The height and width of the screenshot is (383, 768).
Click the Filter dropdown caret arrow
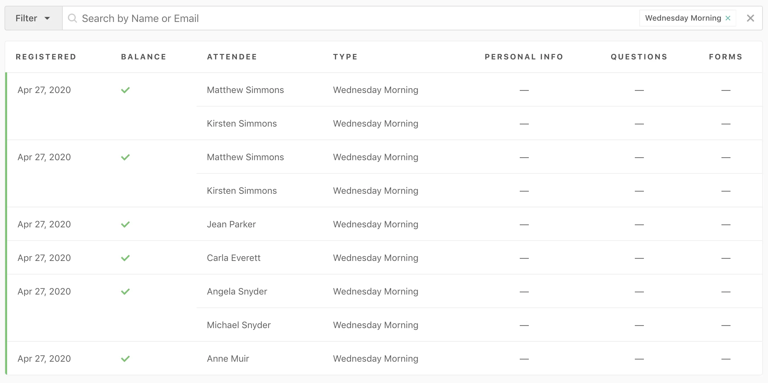[x=47, y=18]
